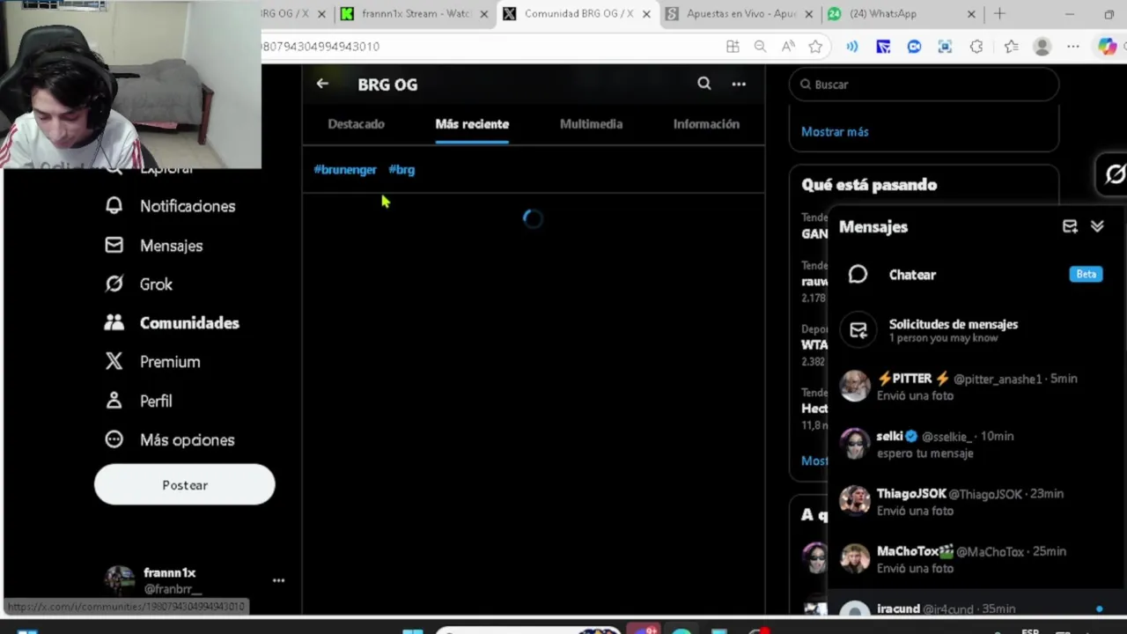
Task: Open the Read aloud option
Action: 788,47
